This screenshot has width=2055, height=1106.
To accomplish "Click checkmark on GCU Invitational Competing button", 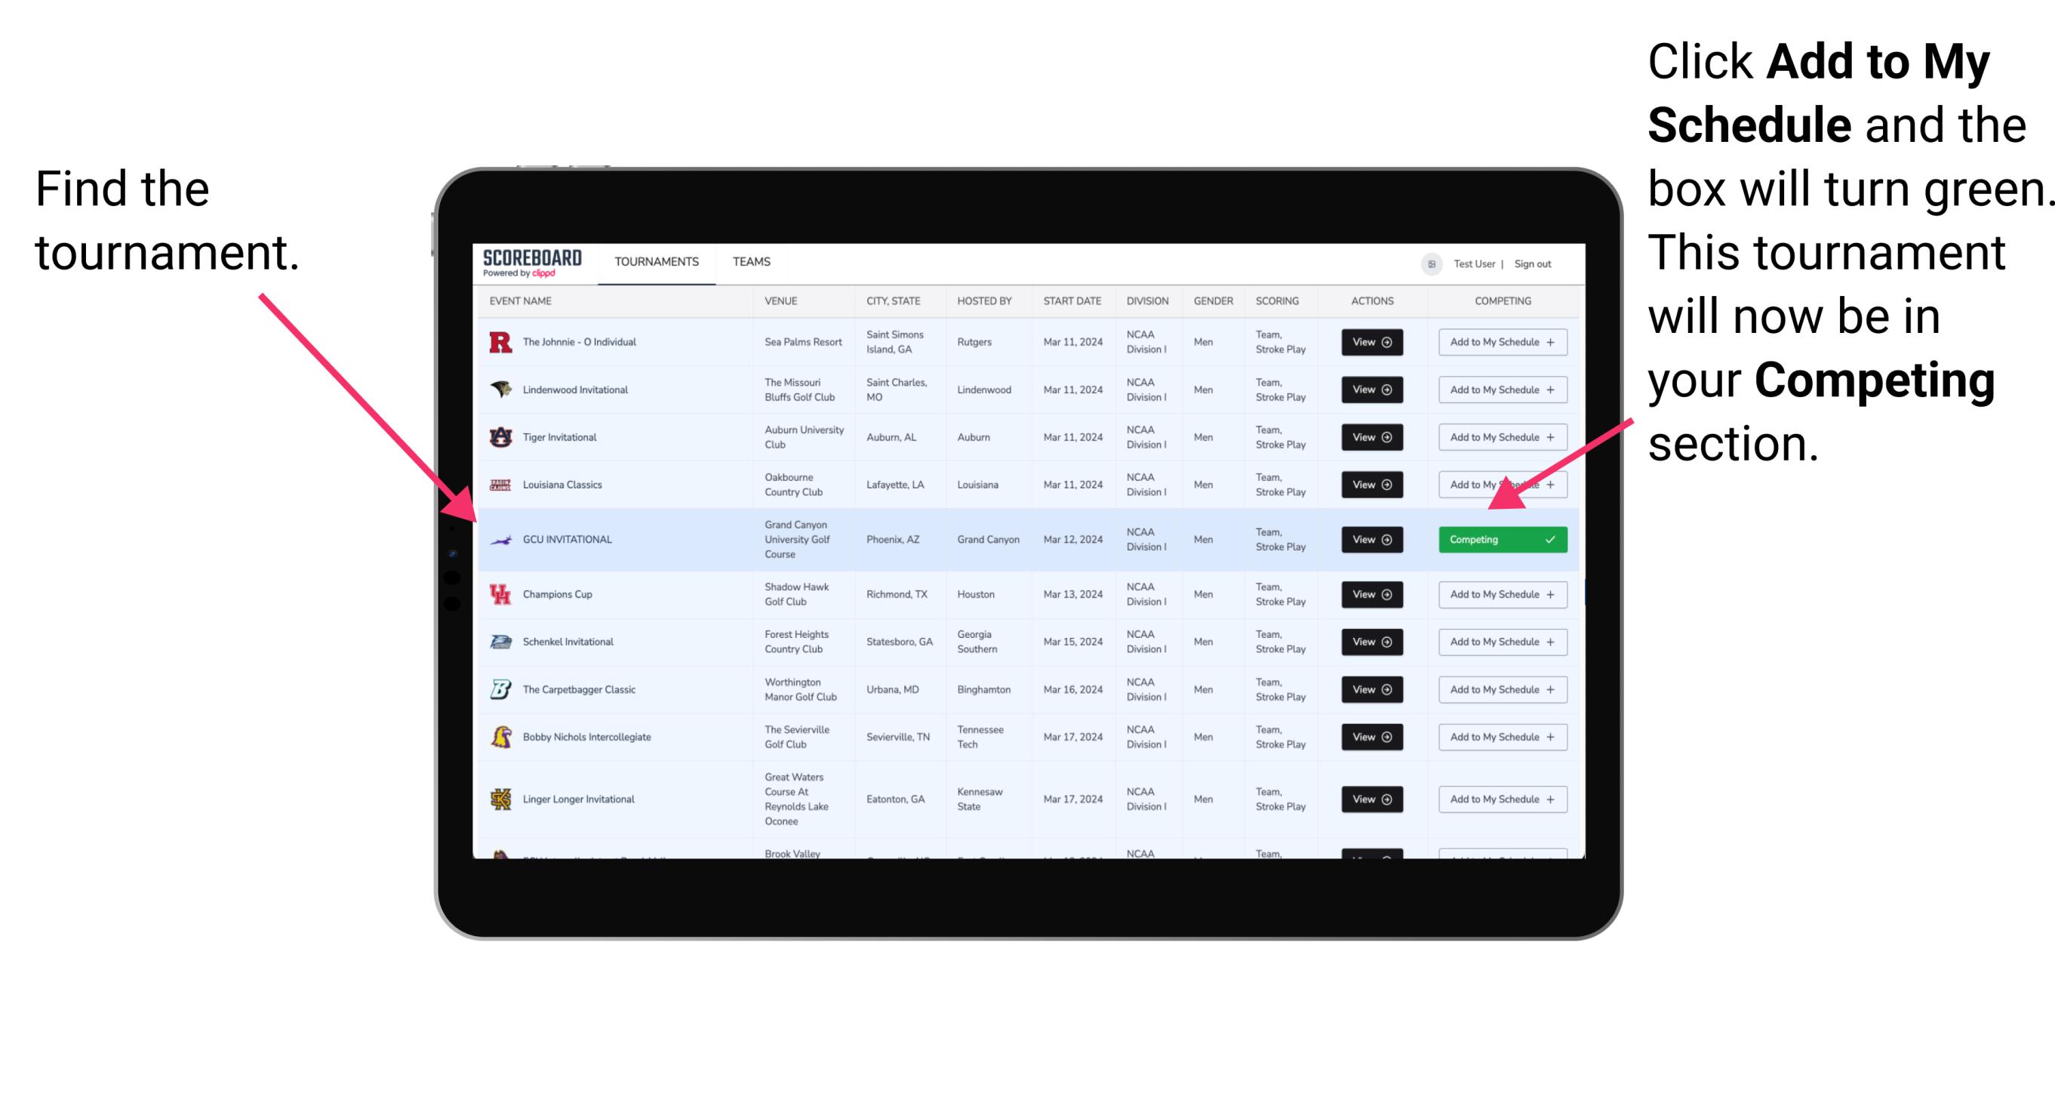I will pos(1554,539).
